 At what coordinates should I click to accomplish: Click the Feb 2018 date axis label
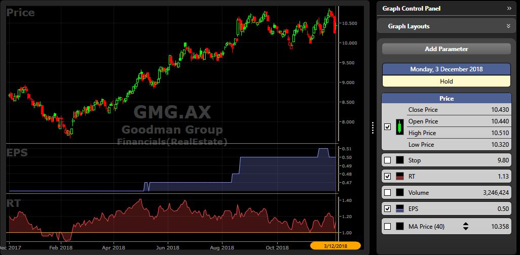click(62, 247)
